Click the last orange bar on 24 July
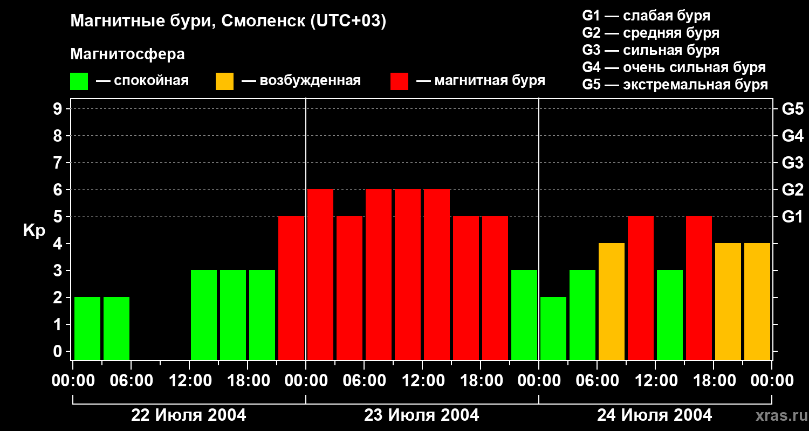 click(757, 301)
